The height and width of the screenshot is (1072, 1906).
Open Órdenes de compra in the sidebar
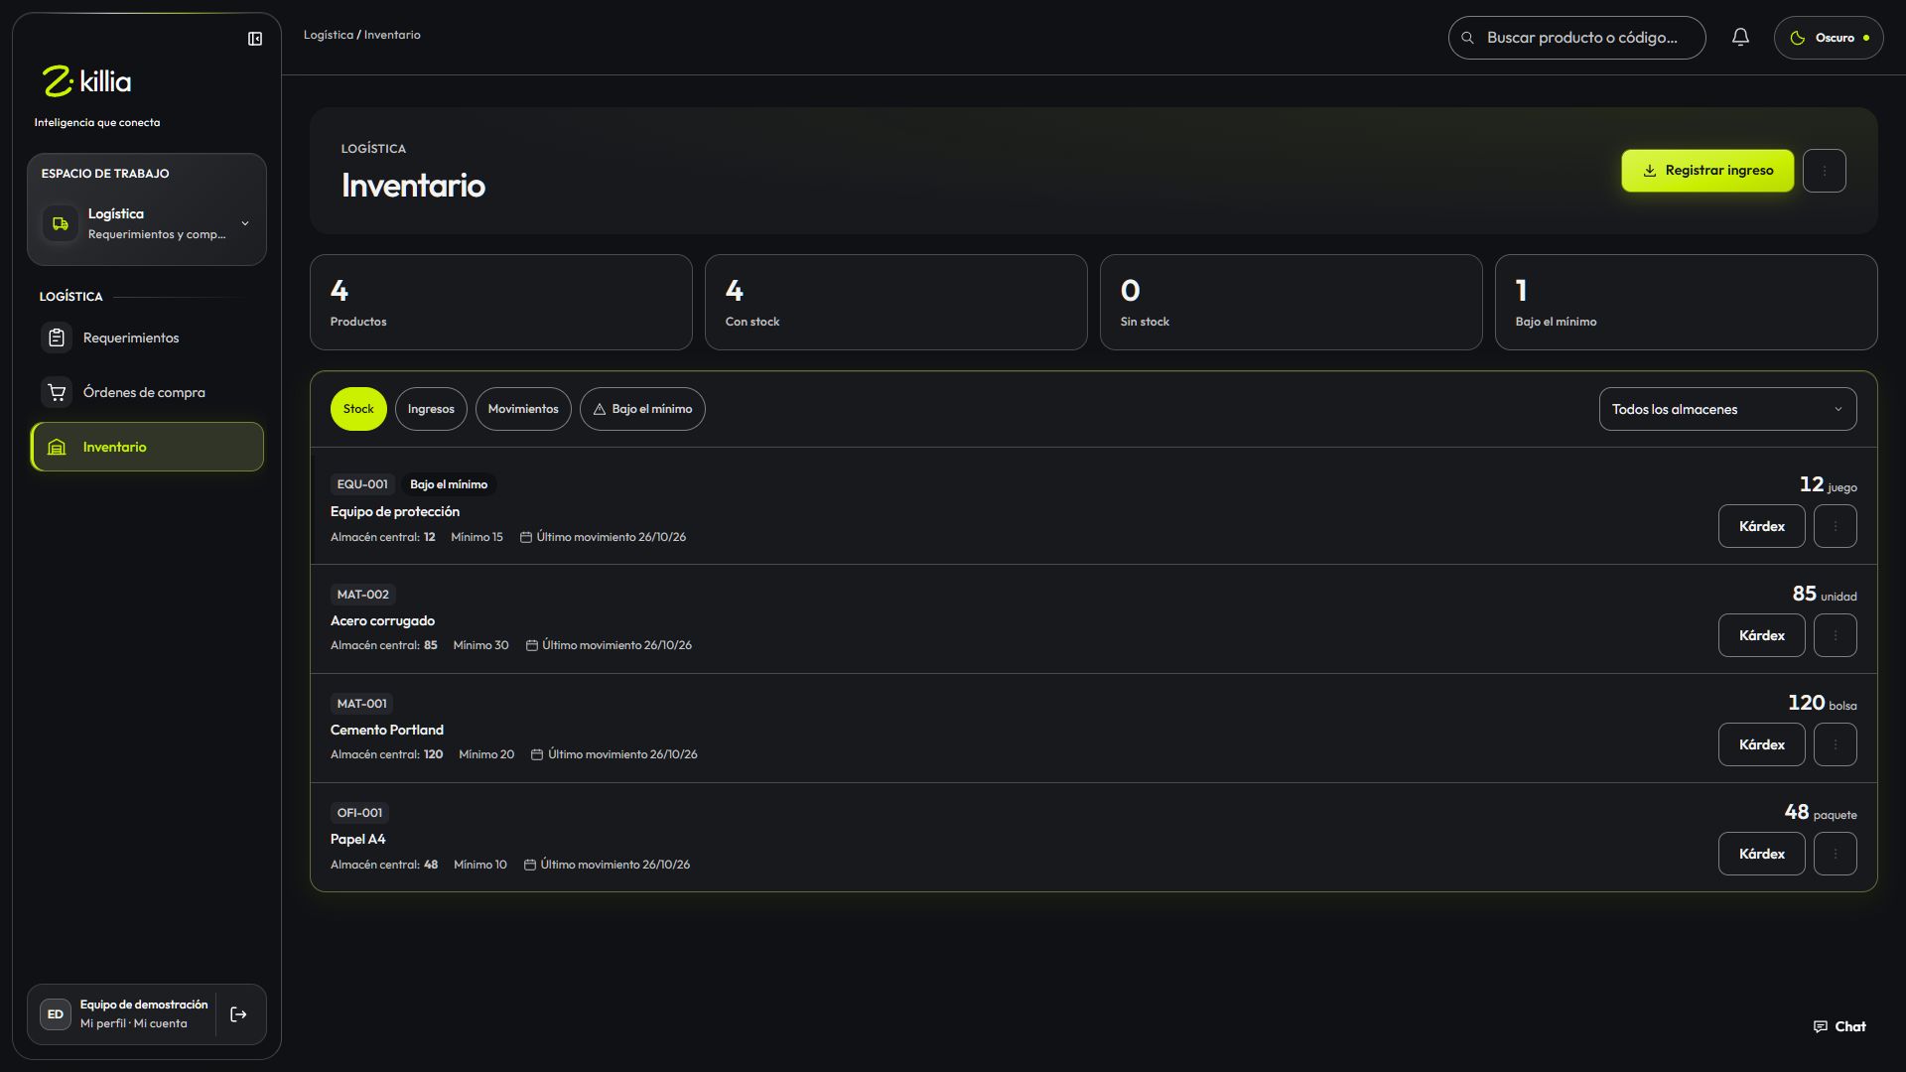[147, 393]
